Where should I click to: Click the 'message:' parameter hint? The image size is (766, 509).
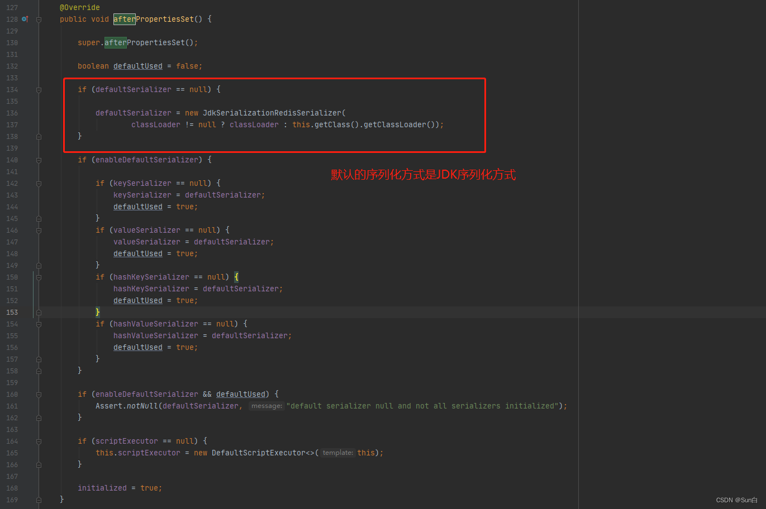[x=267, y=406]
